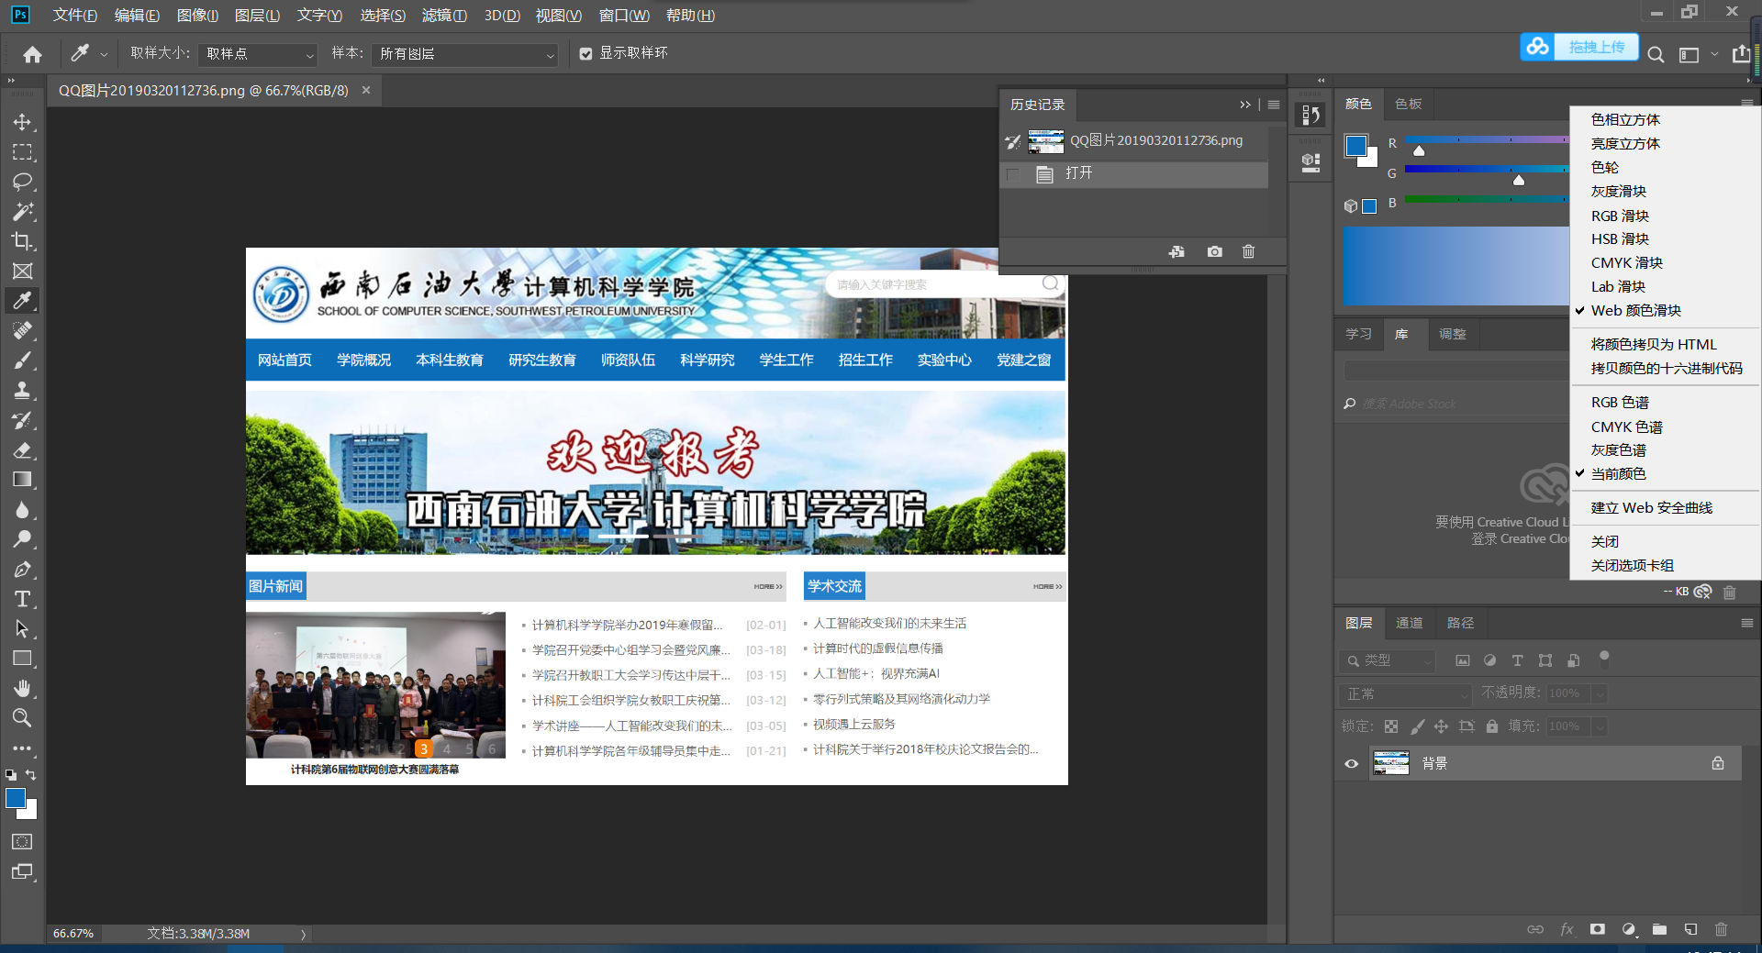
Task: Switch to the 通道 tab
Action: [x=1409, y=623]
